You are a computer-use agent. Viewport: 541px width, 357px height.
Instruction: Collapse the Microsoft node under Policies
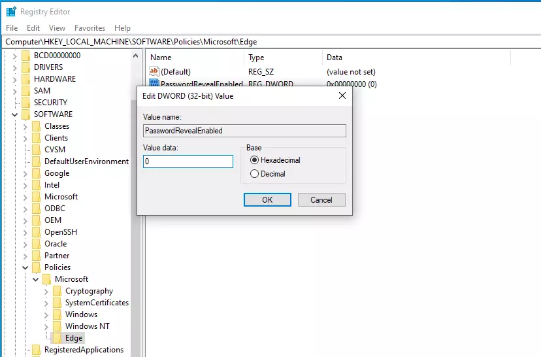(35, 279)
